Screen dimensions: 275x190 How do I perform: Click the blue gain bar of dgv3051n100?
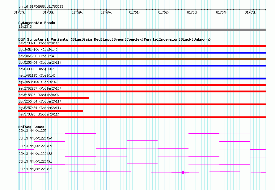point(142,53)
